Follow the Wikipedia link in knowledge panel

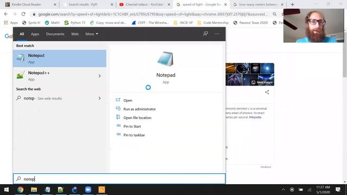click(255, 117)
